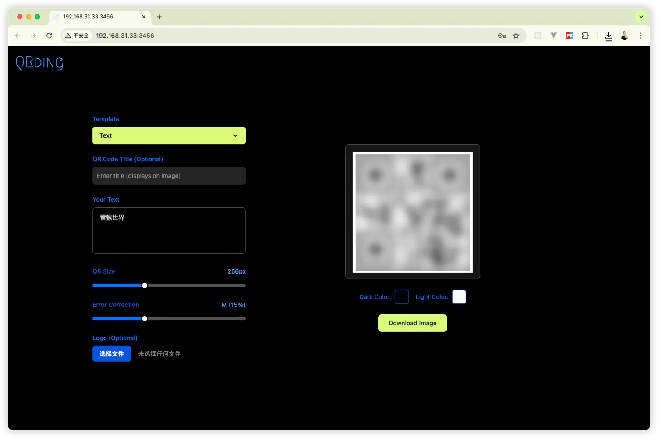Viewport: 658px width, 438px height.
Task: Open a new browser tab
Action: (x=159, y=17)
